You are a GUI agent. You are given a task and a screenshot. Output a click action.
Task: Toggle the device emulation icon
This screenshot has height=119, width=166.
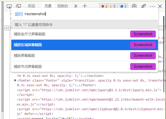pyautogui.click(x=18, y=6)
